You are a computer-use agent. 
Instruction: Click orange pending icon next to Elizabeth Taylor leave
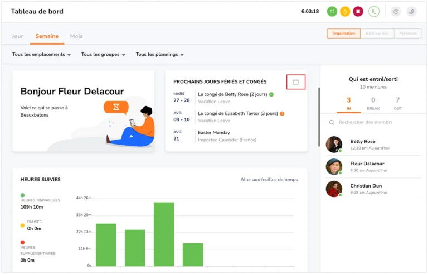click(282, 113)
